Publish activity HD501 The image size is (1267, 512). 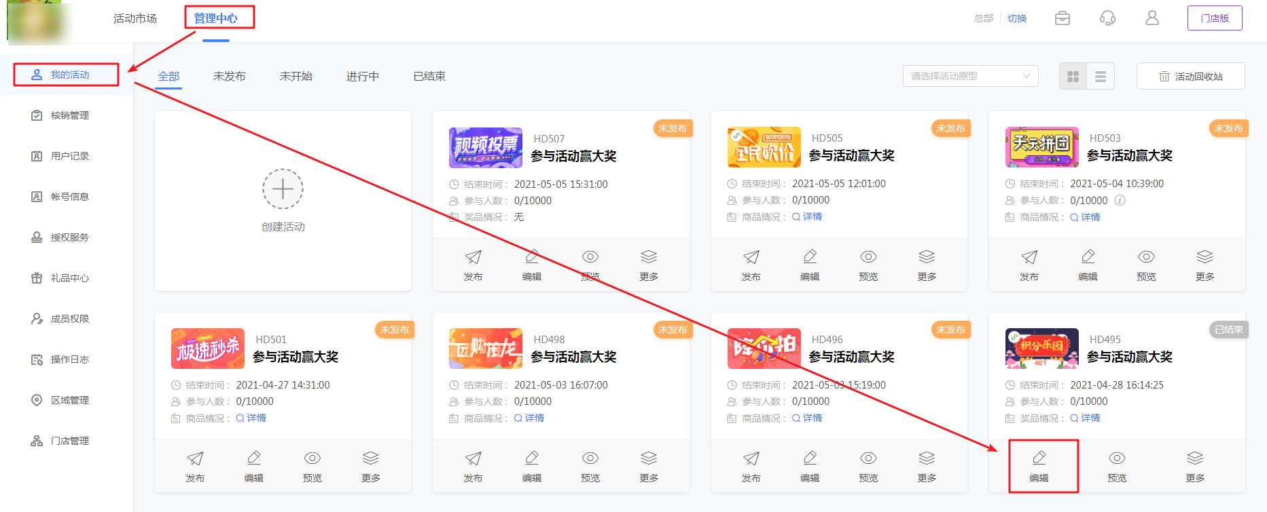pyautogui.click(x=195, y=467)
